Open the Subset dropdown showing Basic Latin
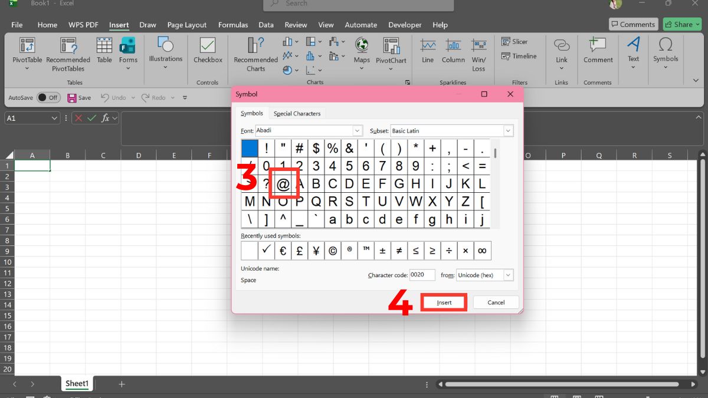The image size is (708, 398). tap(507, 130)
